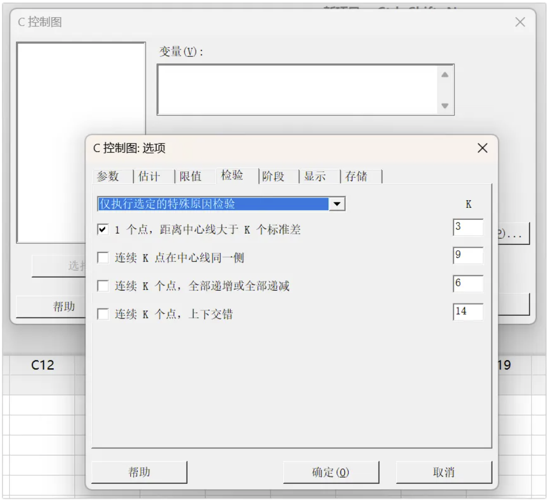
Task: Enable 连续 K 点在中心线同一侧 test
Action: coord(103,258)
